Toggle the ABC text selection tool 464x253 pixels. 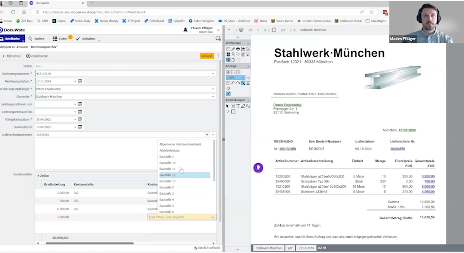point(228,60)
